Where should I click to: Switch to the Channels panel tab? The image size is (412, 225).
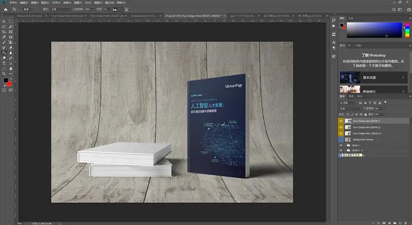tap(351, 96)
